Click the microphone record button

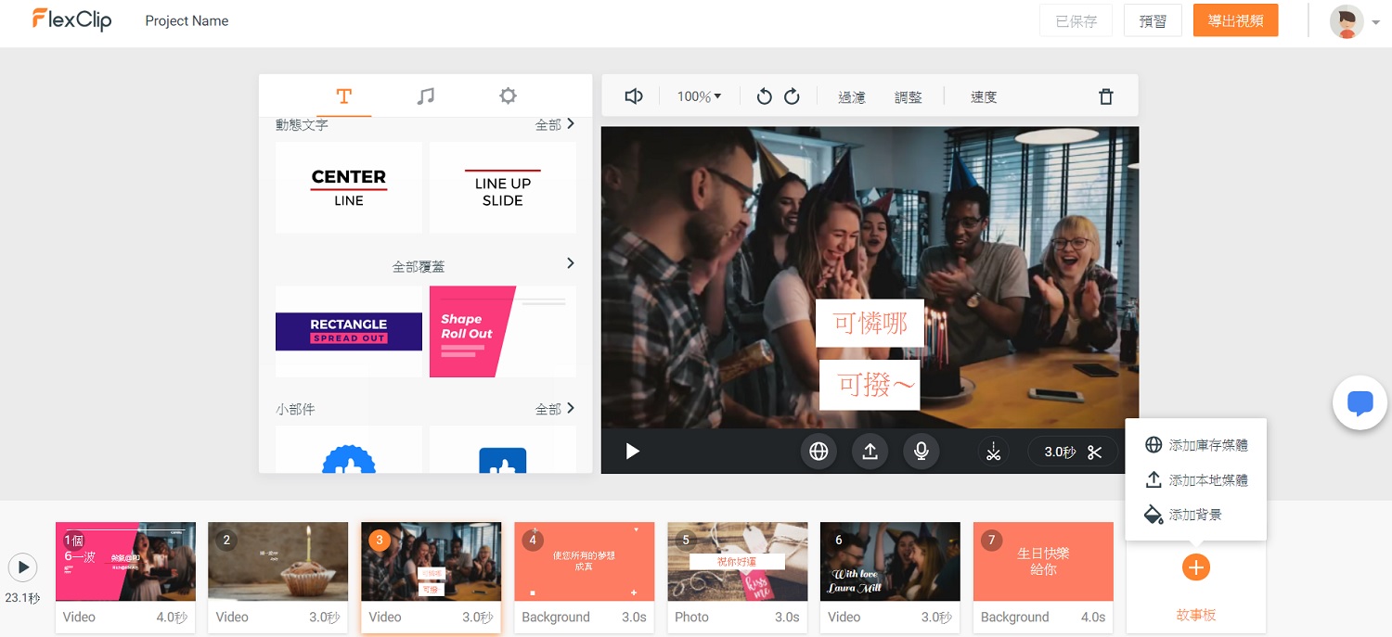tap(922, 452)
